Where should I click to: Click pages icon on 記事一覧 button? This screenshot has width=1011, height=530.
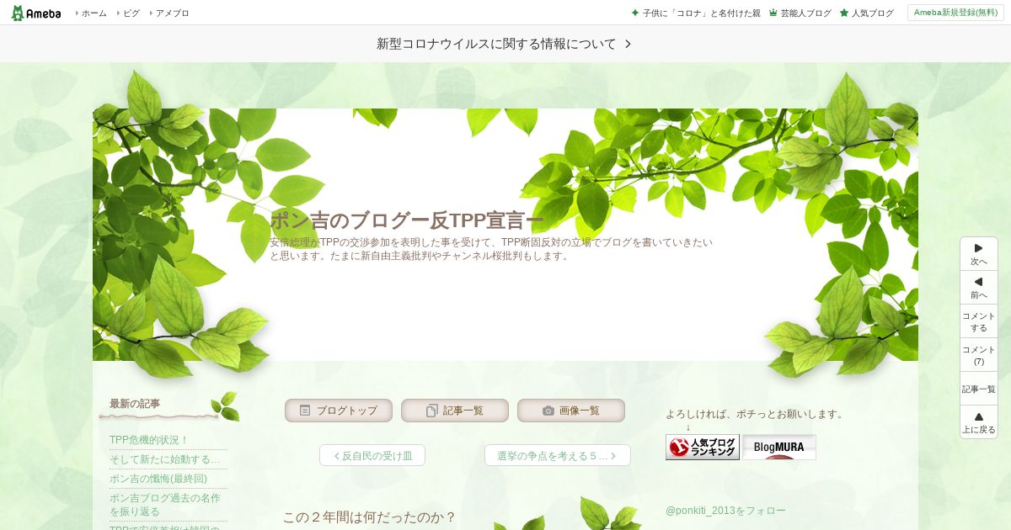432,411
